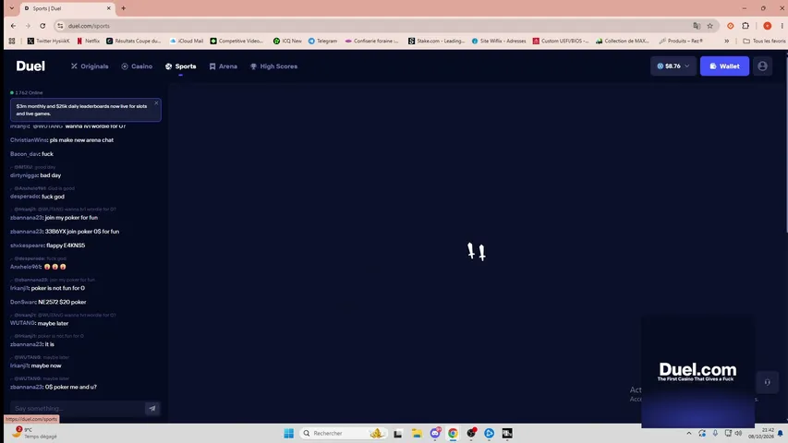
Task: Open the Windows Start menu
Action: click(288, 433)
